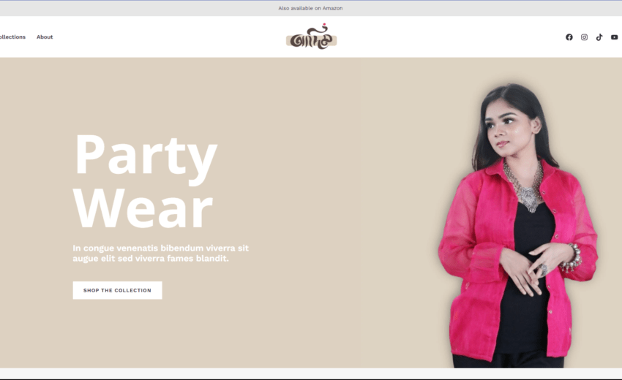
Task: Select the In congue venenatis subtitle text
Action: click(x=160, y=253)
